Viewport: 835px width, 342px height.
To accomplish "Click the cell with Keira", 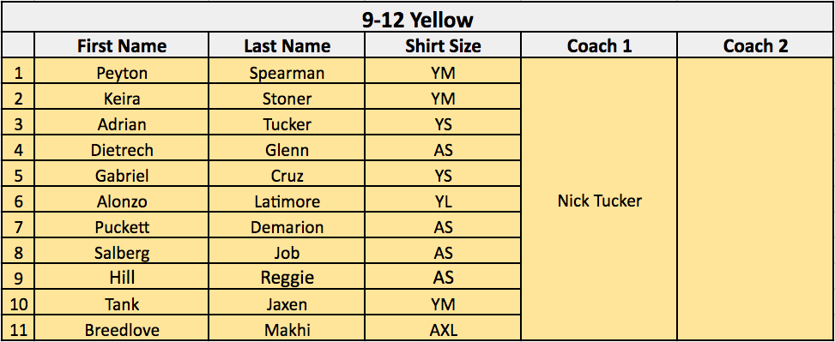I will [121, 97].
